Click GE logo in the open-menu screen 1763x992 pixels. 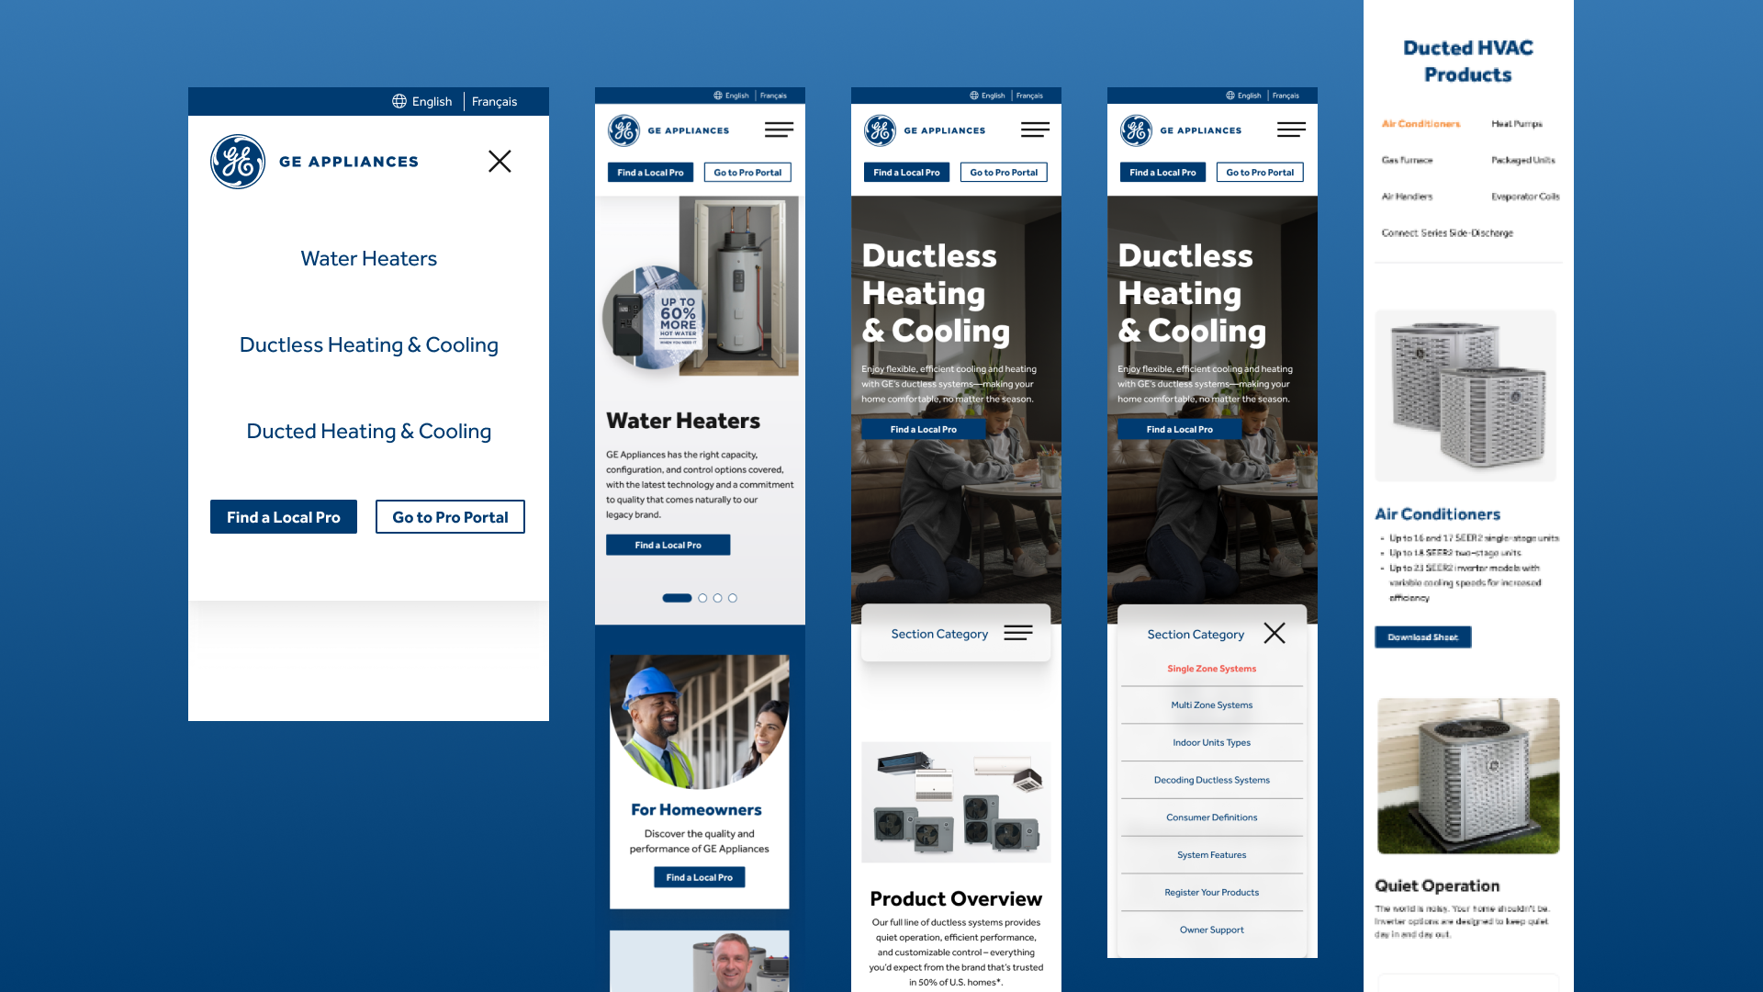(x=238, y=162)
